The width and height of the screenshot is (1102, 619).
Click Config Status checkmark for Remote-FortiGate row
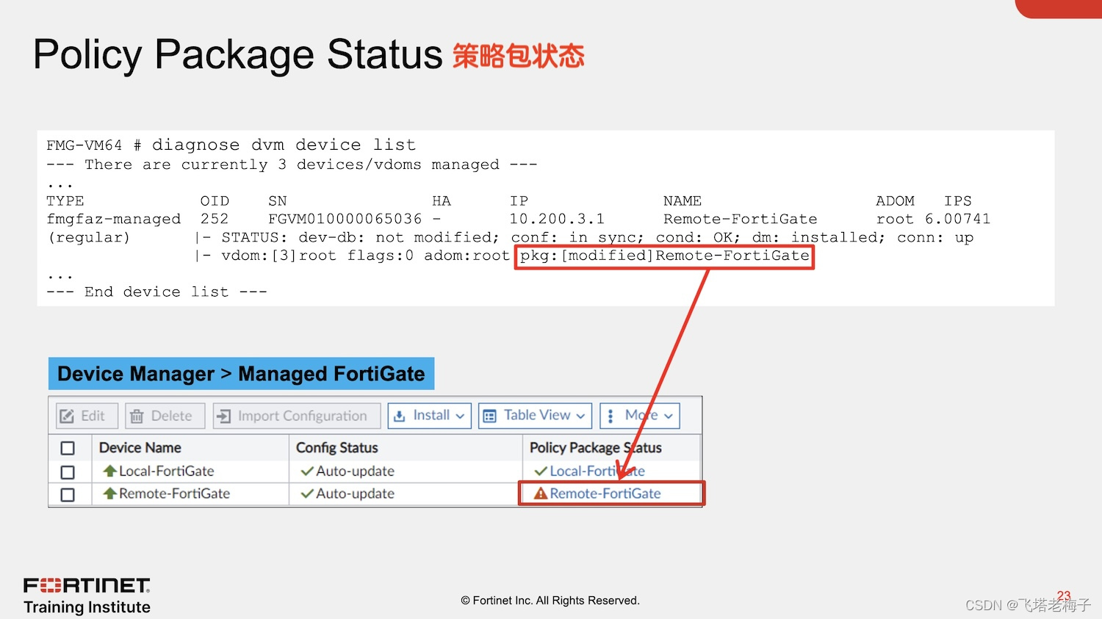(x=307, y=494)
